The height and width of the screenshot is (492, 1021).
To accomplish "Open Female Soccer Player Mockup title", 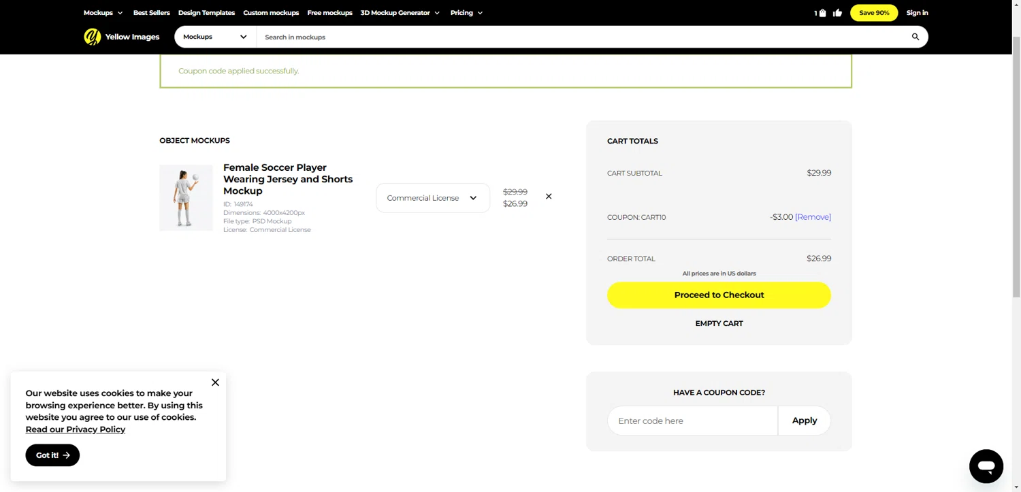I will tap(288, 179).
